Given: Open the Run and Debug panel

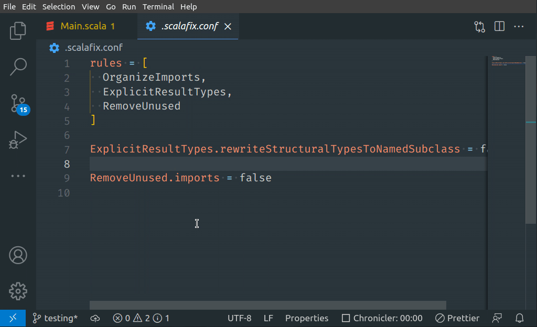Looking at the screenshot, I should point(18,139).
